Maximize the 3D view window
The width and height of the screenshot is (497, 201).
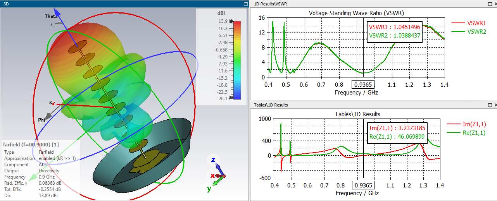pos(245,3)
